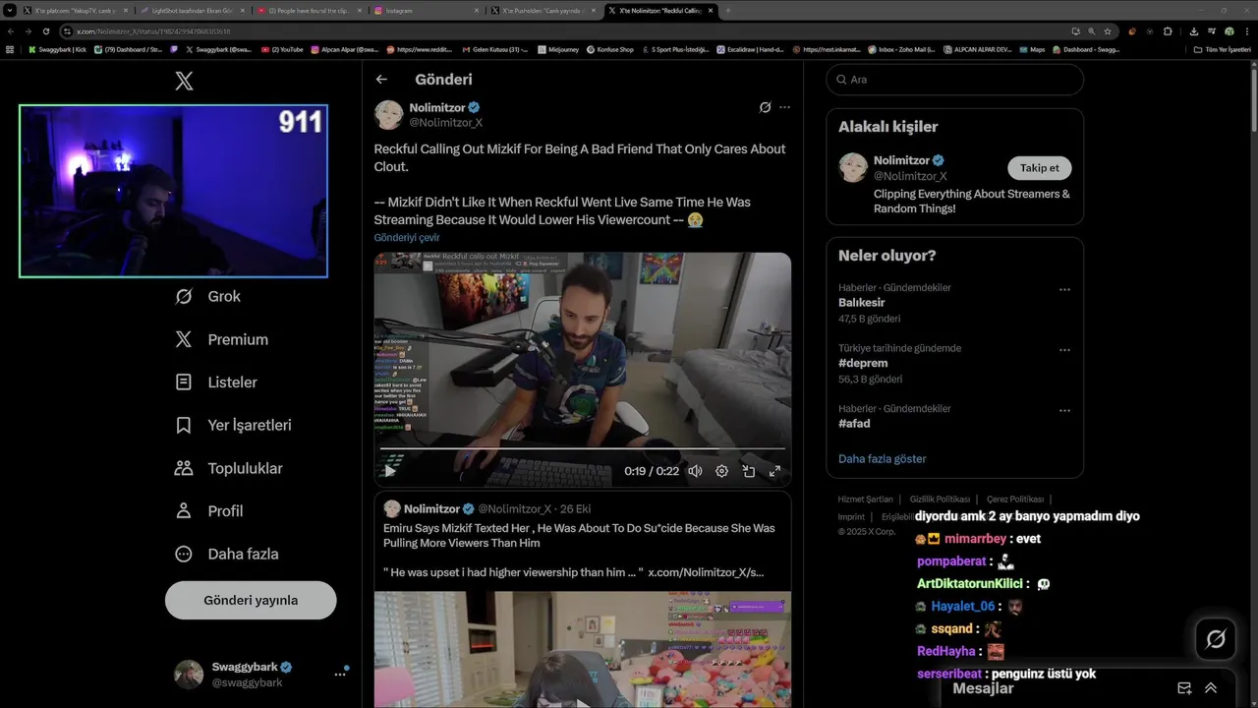
Task: Open Profil page
Action: 208,510
